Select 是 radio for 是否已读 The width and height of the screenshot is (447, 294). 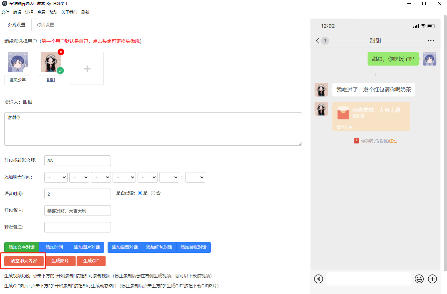[x=140, y=193]
